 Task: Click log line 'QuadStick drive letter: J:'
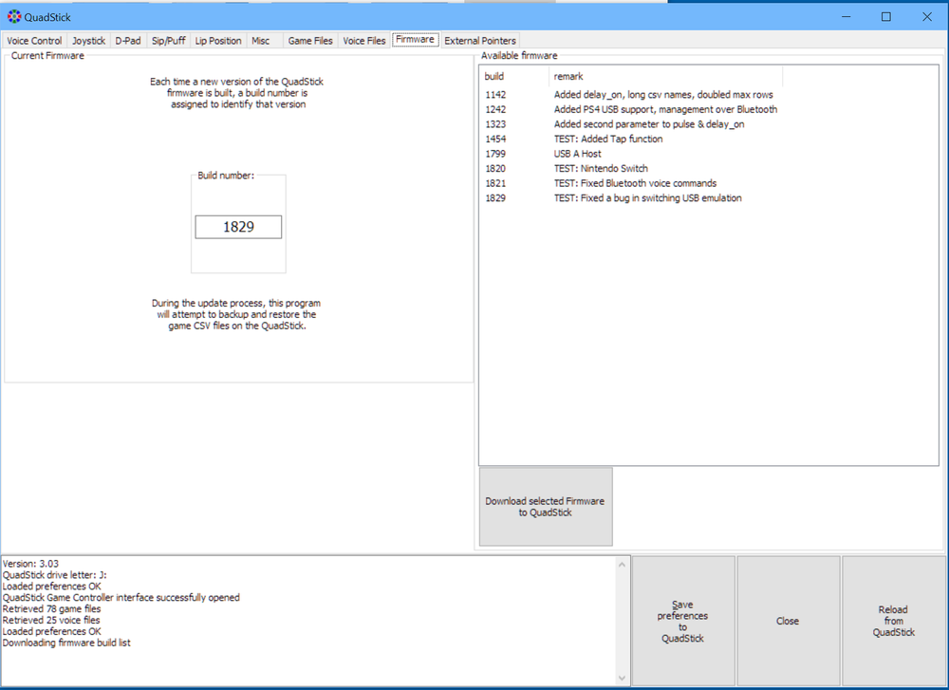coord(54,575)
